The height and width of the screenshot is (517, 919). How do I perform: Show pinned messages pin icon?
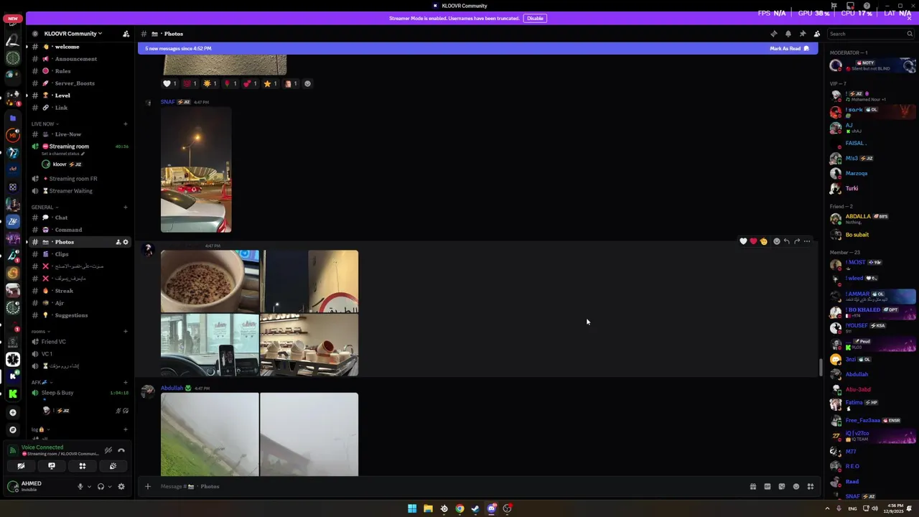coord(802,34)
